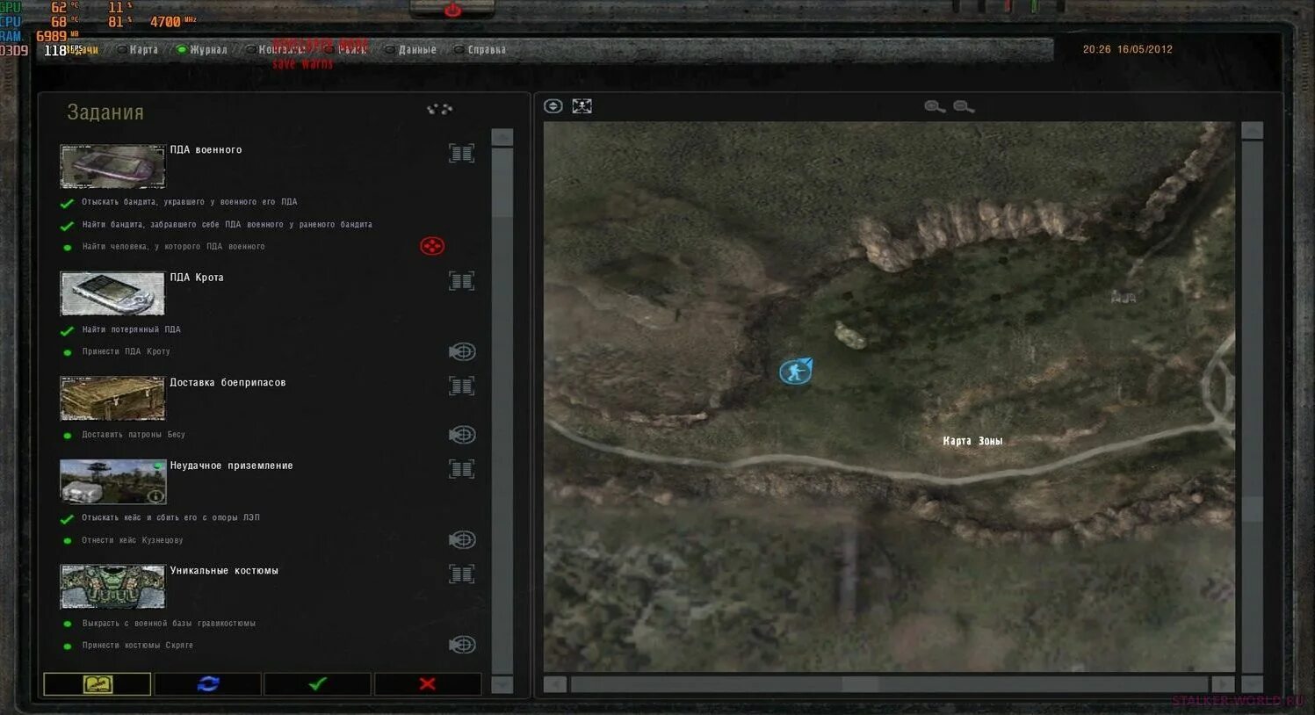
Task: Click the Карта Зоны label on map
Action: 972,441
